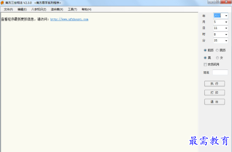Viewport: 232px width, 152px height.
Task: Click the 执行 button
Action: coord(215,84)
